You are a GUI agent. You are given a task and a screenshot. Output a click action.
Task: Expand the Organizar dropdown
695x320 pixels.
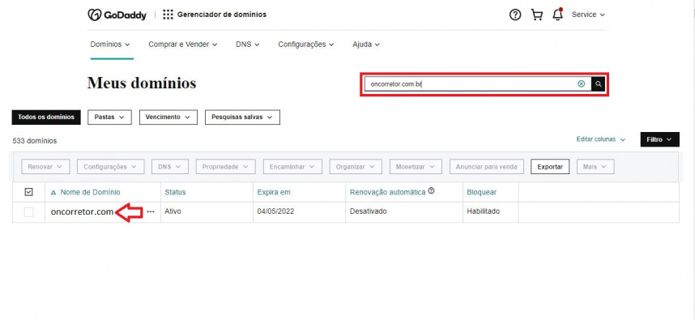356,167
